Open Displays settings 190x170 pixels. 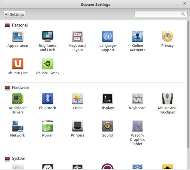107,99
